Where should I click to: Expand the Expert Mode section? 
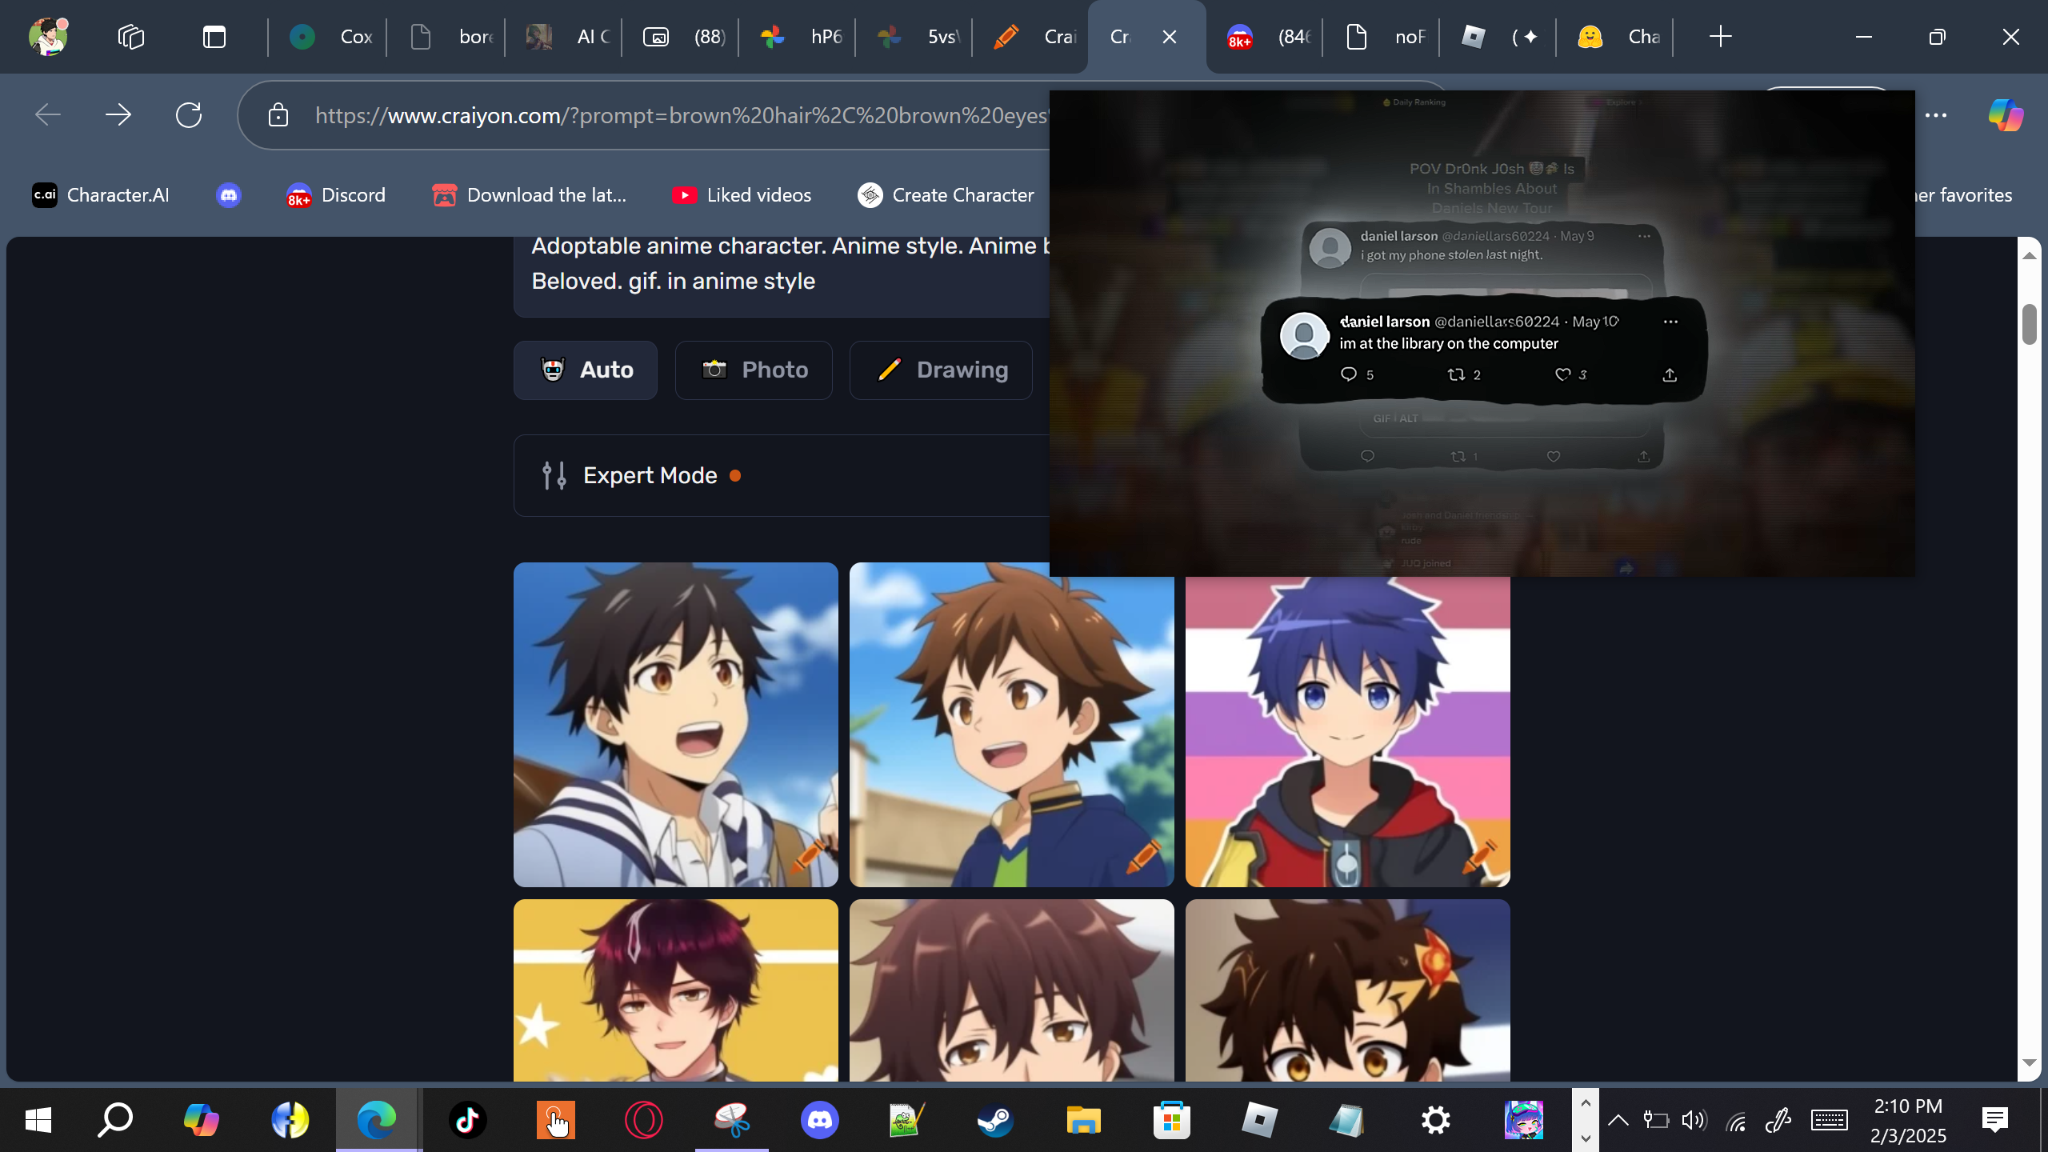click(x=781, y=475)
